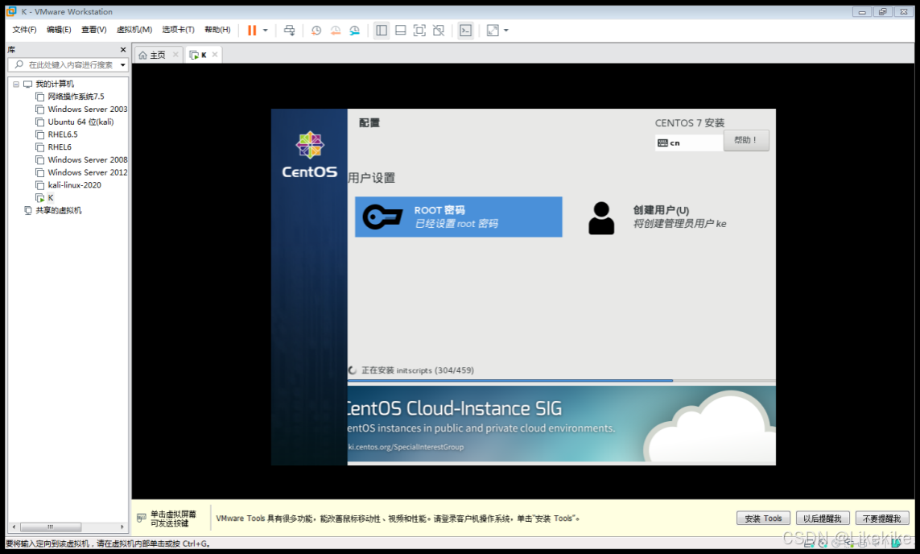Screen dimensions: 920x554
Task: Collapse the 我的计算机 tree node
Action: (16, 84)
